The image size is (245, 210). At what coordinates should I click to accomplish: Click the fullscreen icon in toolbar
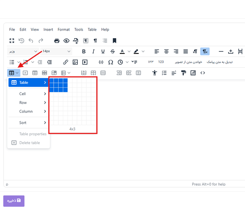click(12, 41)
